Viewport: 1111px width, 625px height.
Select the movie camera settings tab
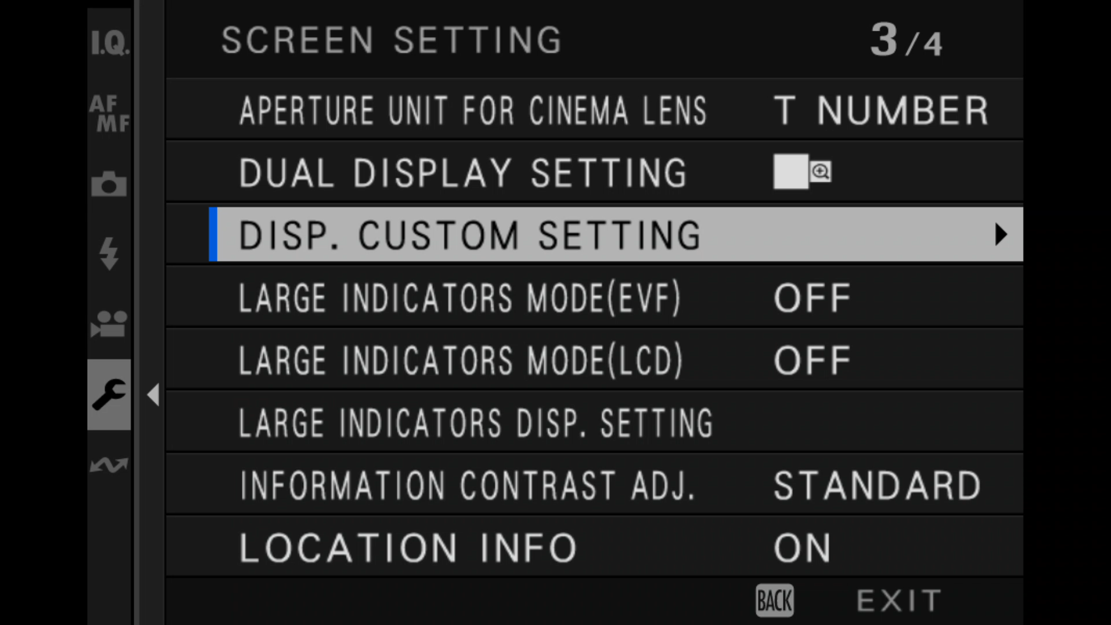tap(109, 324)
